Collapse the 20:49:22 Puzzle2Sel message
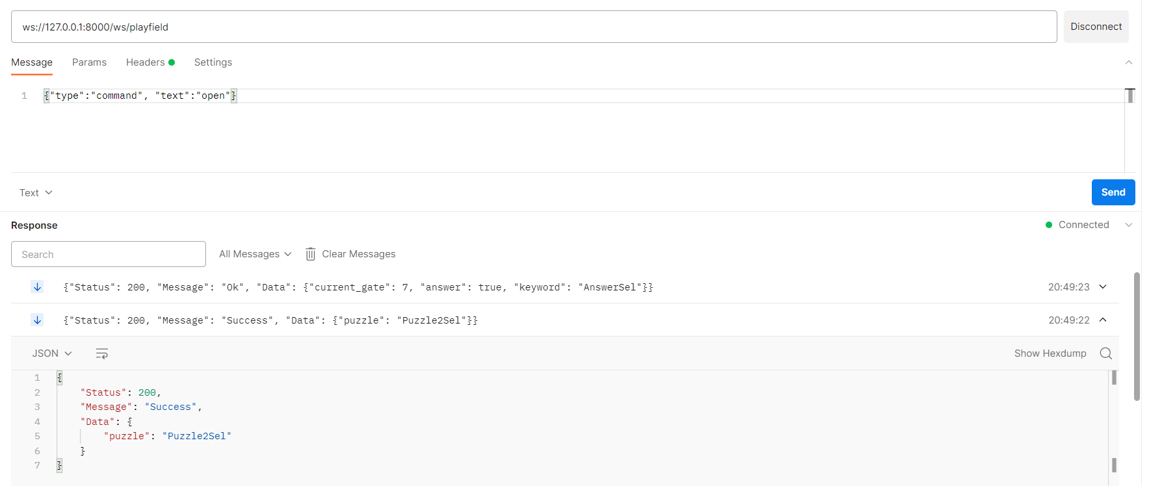This screenshot has width=1149, height=486. 1103,320
